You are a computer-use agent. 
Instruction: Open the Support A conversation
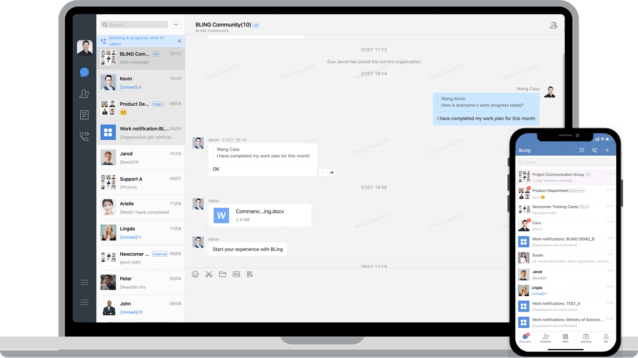coord(141,182)
